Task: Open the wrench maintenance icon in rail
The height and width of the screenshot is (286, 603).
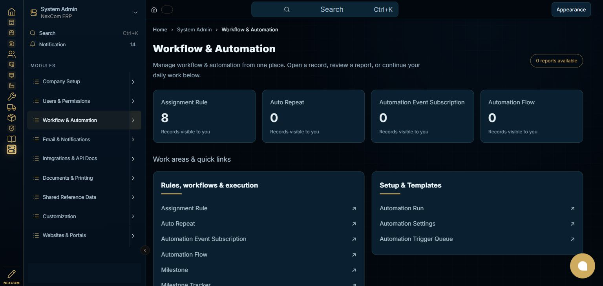Action: coord(11,97)
